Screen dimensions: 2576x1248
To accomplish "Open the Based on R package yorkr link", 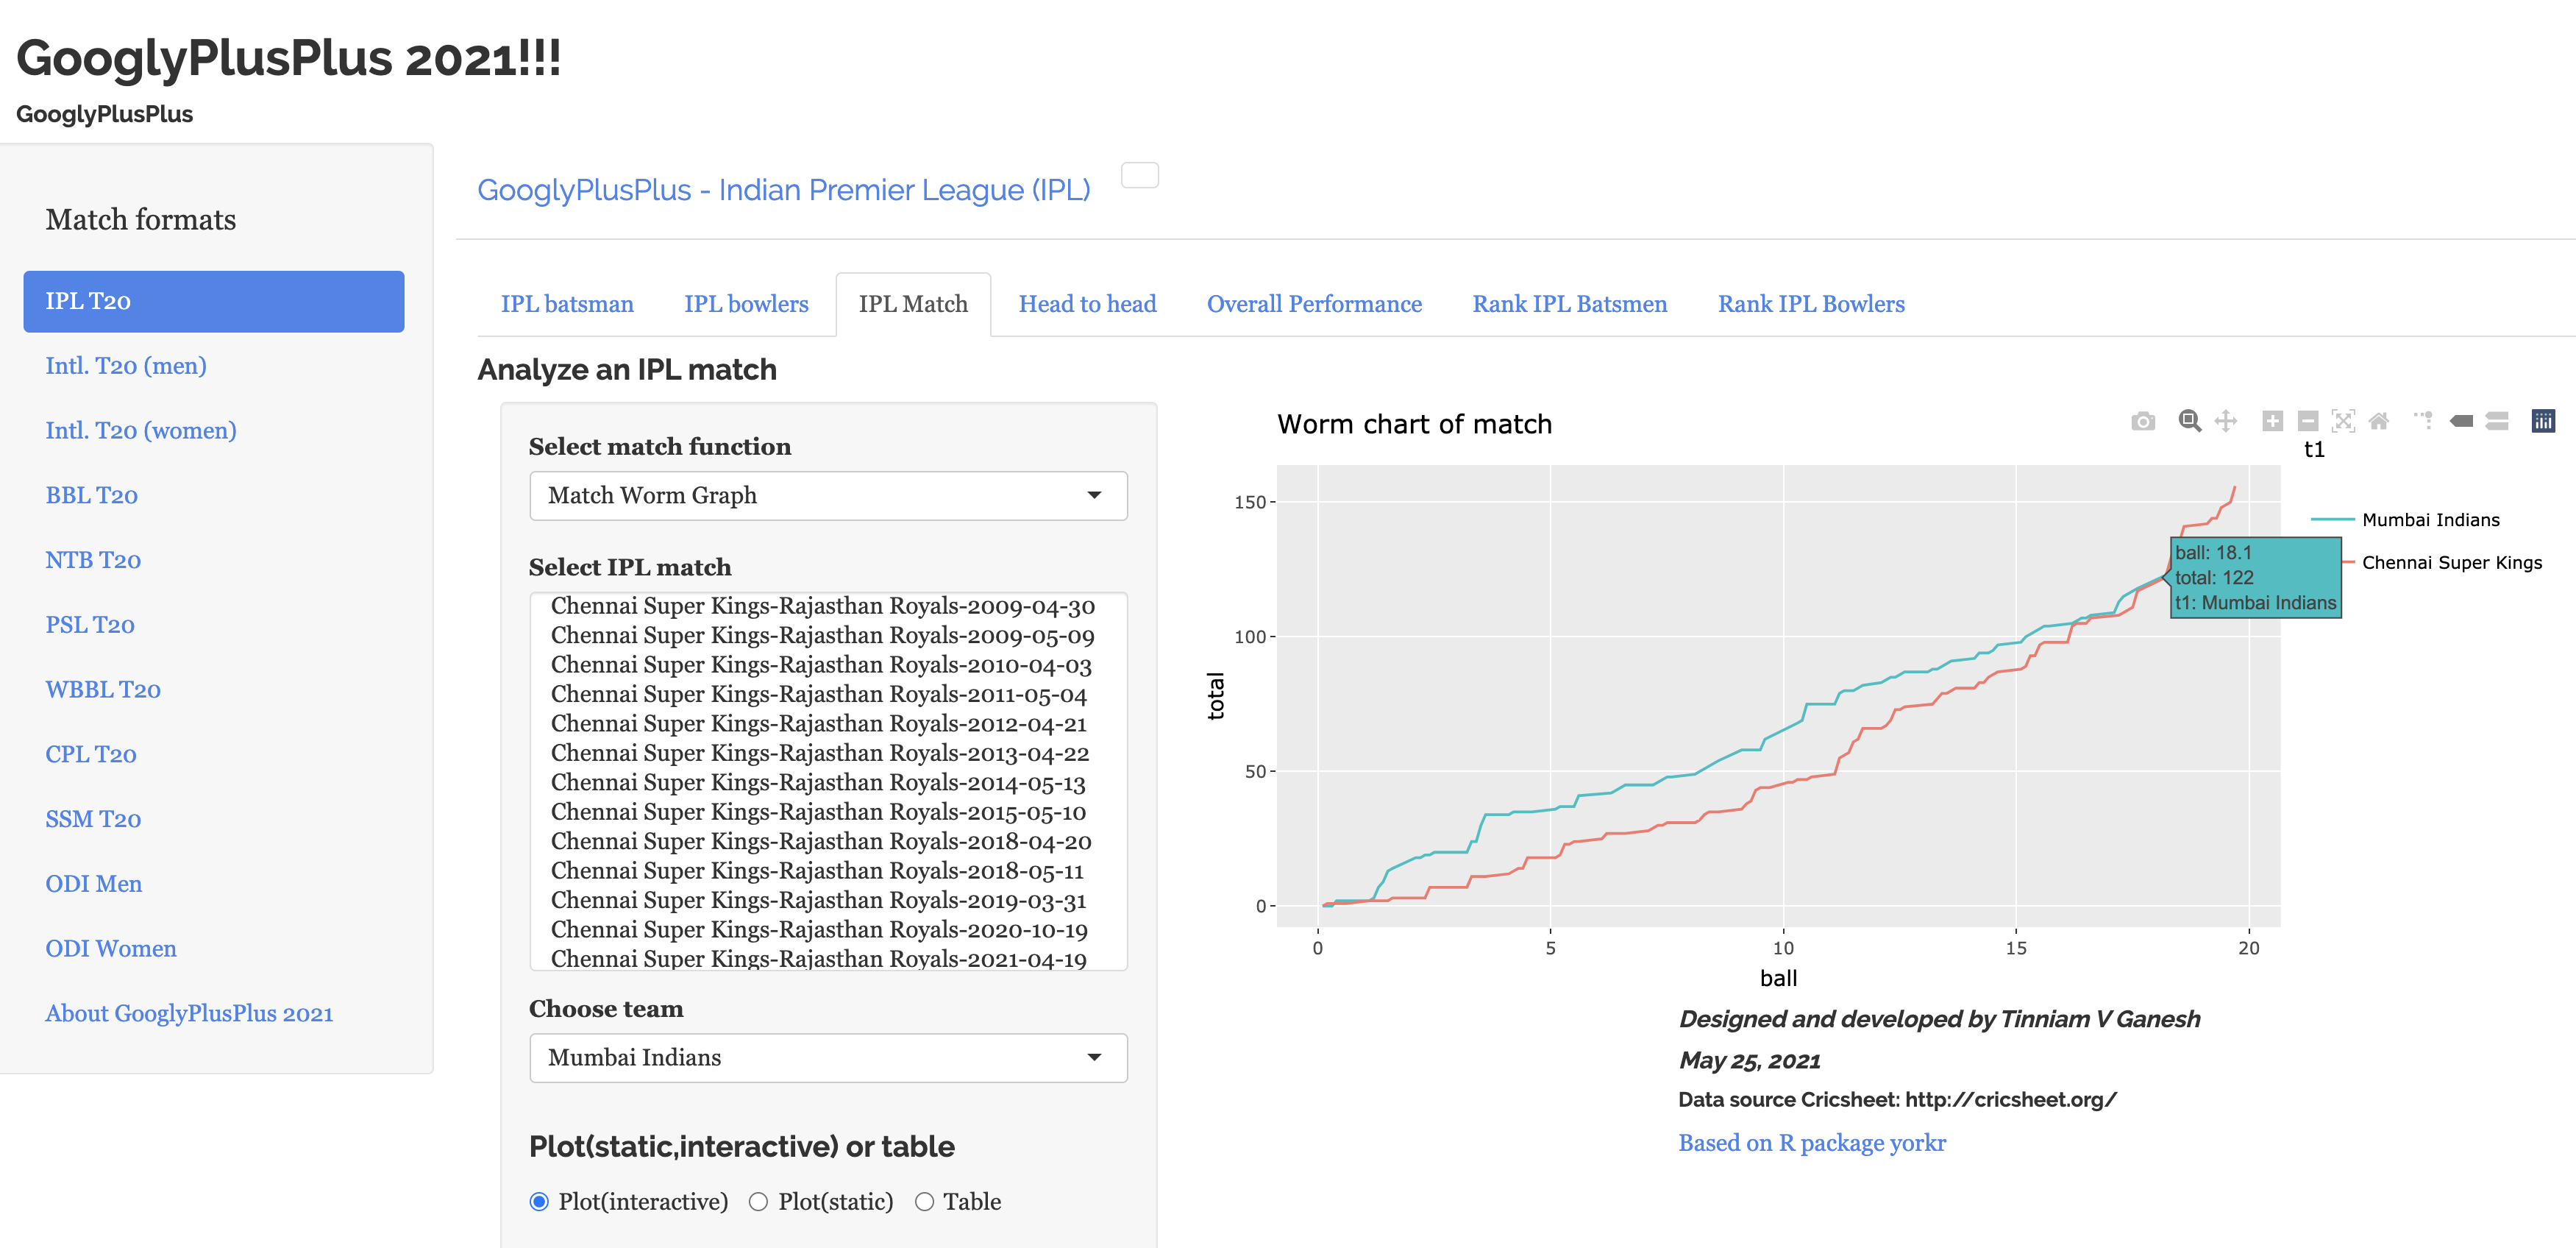I will pyautogui.click(x=1811, y=1143).
